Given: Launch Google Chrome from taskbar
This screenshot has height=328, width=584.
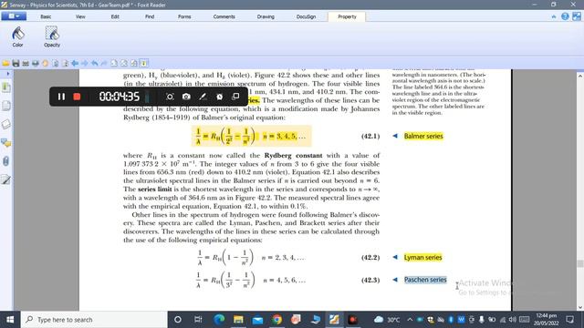Looking at the screenshot, I should point(276,320).
